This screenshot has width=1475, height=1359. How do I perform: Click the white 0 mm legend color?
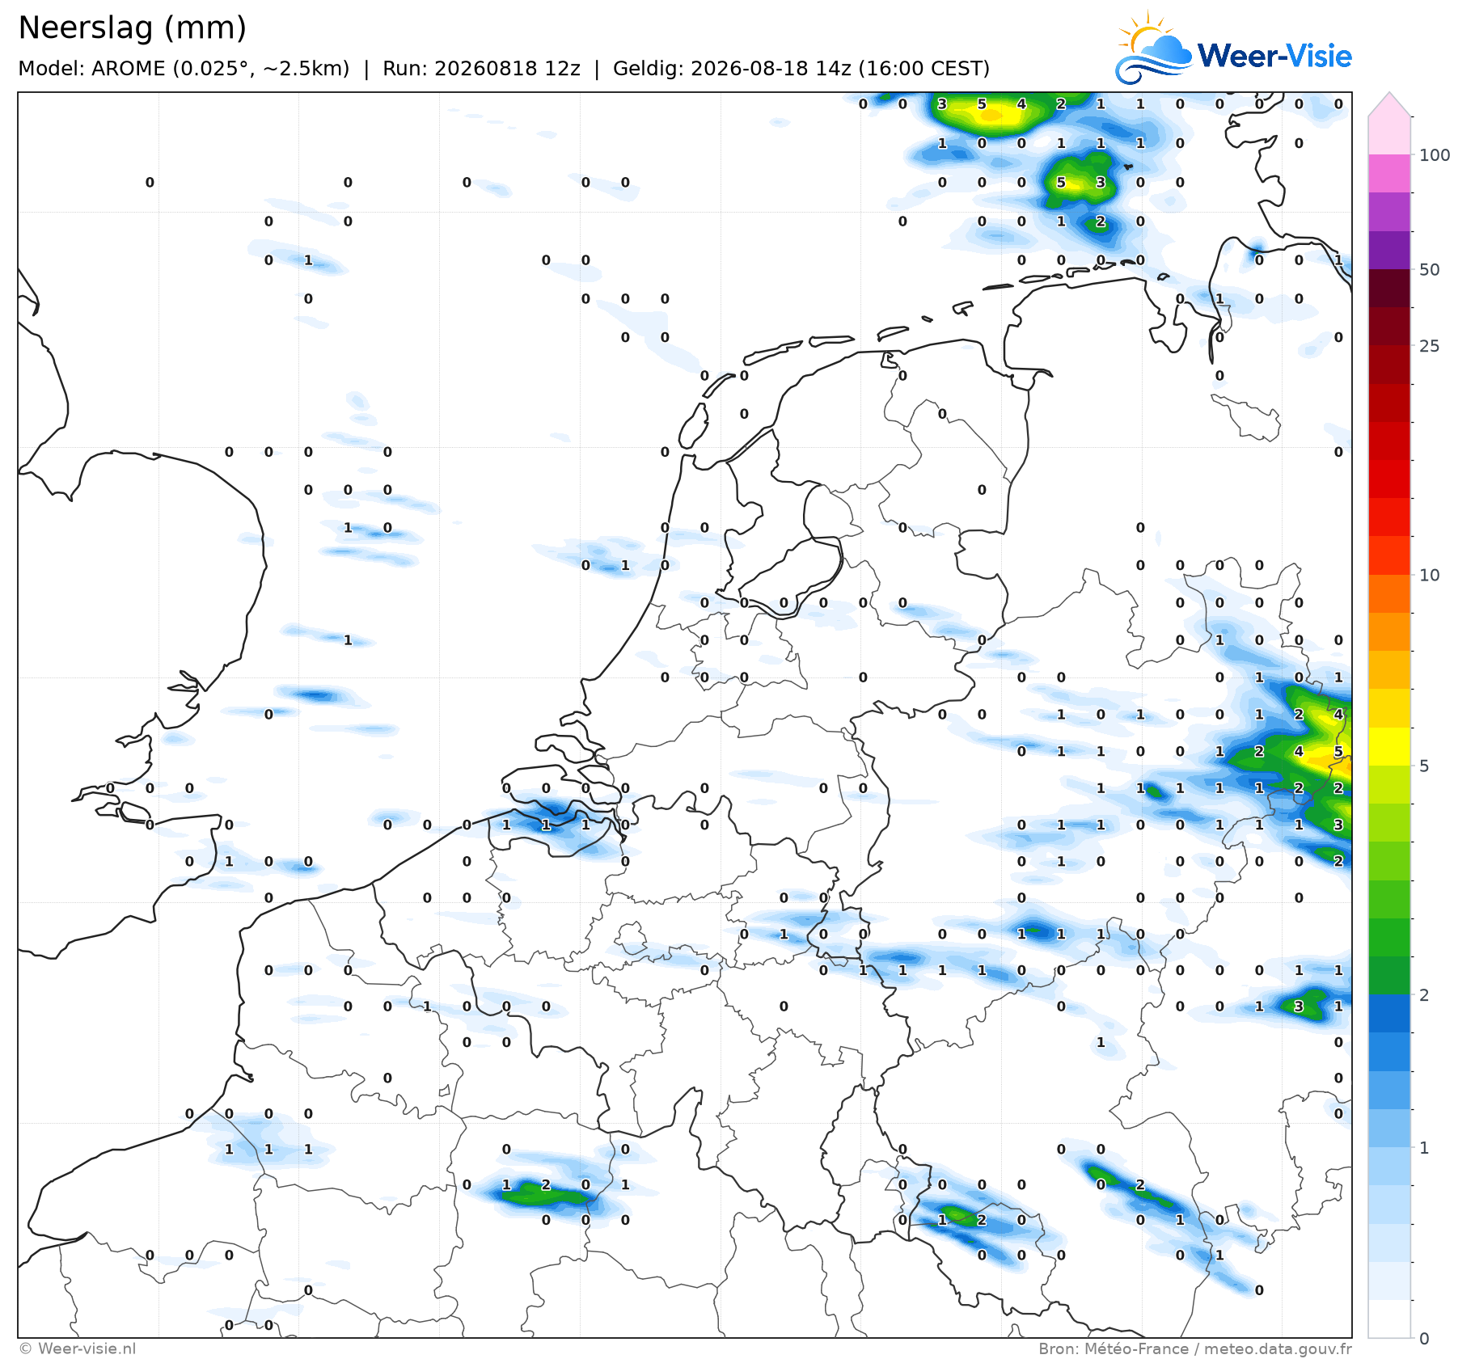(x=1389, y=1319)
